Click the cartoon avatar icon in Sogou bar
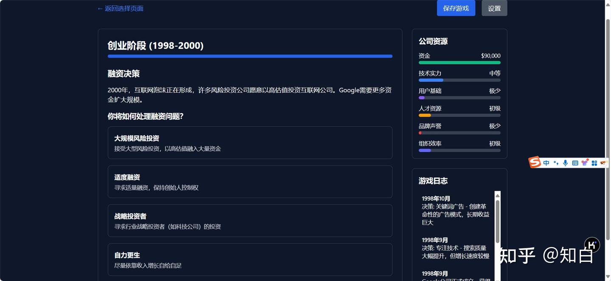This screenshot has height=281, width=611. 604,162
